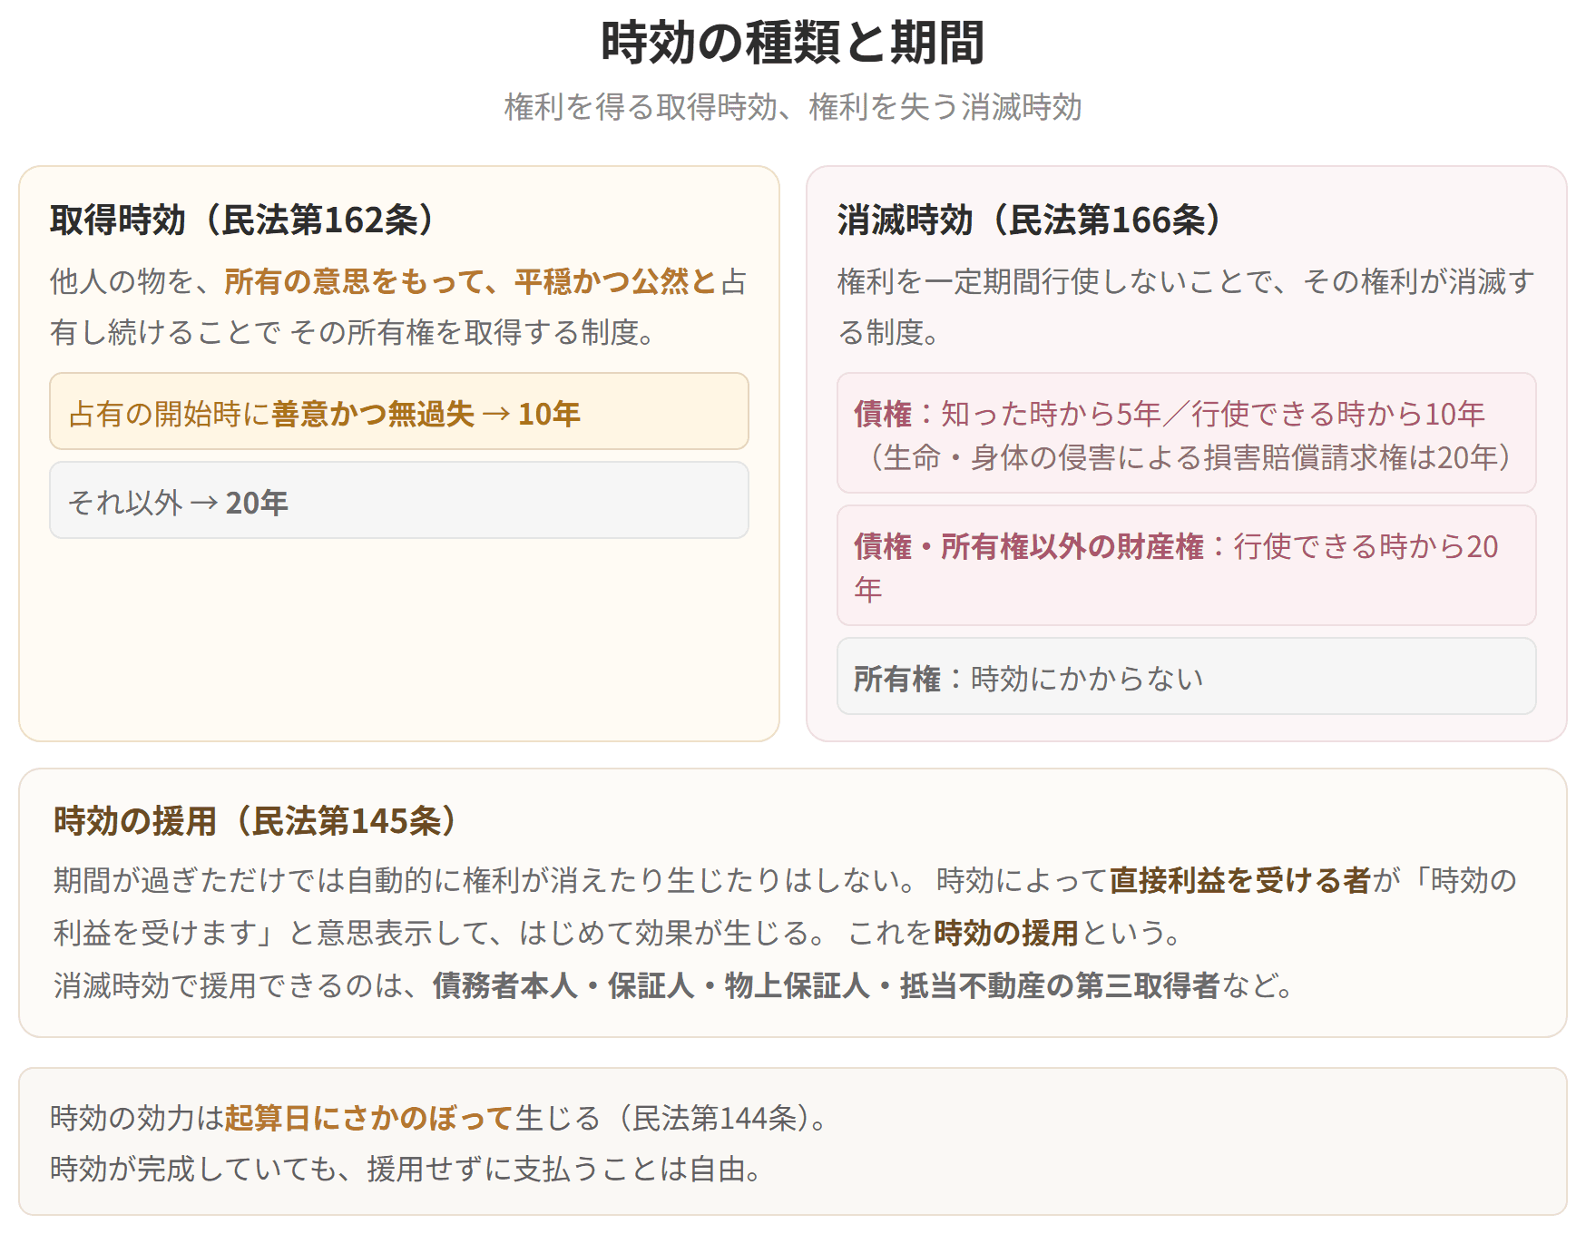This screenshot has width=1586, height=1234.
Task: Click the bold term 時効の援用 in the paragraph
Action: click(x=1006, y=933)
